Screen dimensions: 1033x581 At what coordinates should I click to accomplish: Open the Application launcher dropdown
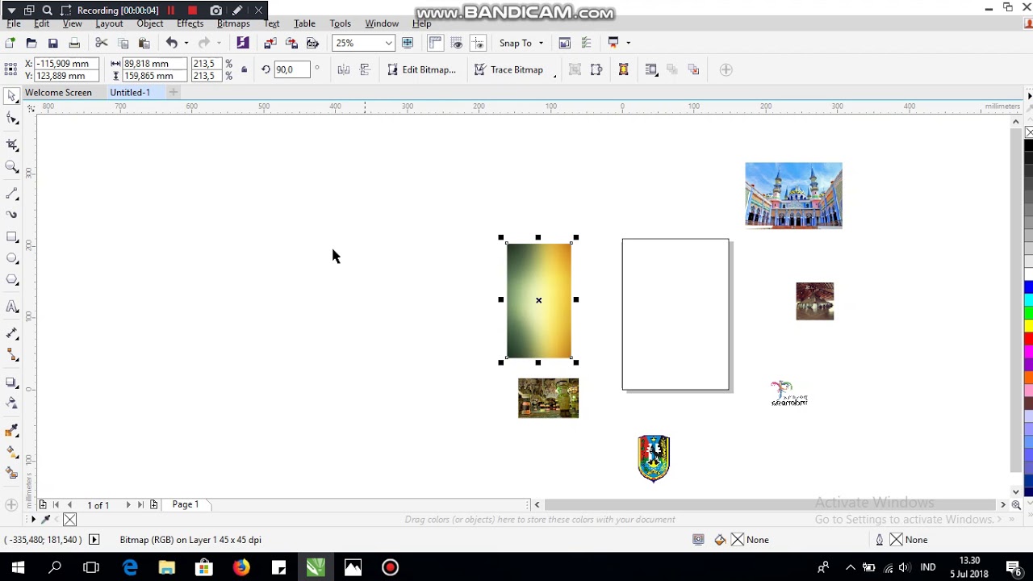pyautogui.click(x=627, y=43)
